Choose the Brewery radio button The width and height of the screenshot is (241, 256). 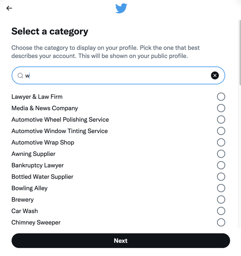(x=221, y=199)
